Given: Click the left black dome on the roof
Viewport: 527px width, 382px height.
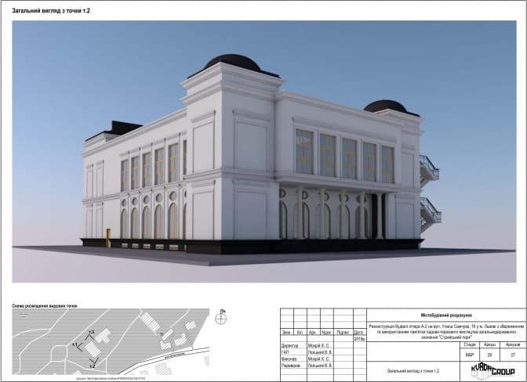Looking at the screenshot, I should coord(233,63).
